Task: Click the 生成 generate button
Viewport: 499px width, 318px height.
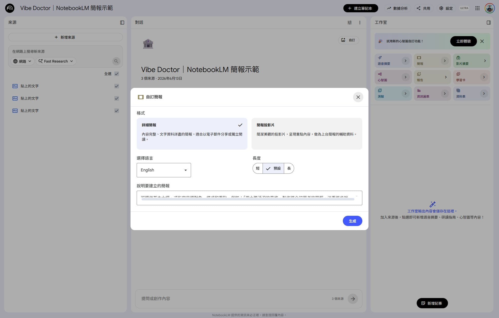Action: pyautogui.click(x=352, y=221)
